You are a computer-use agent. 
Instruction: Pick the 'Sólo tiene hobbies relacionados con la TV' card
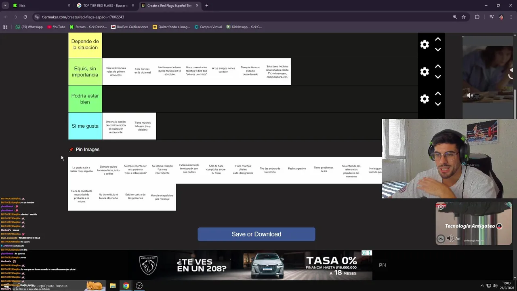point(277,72)
